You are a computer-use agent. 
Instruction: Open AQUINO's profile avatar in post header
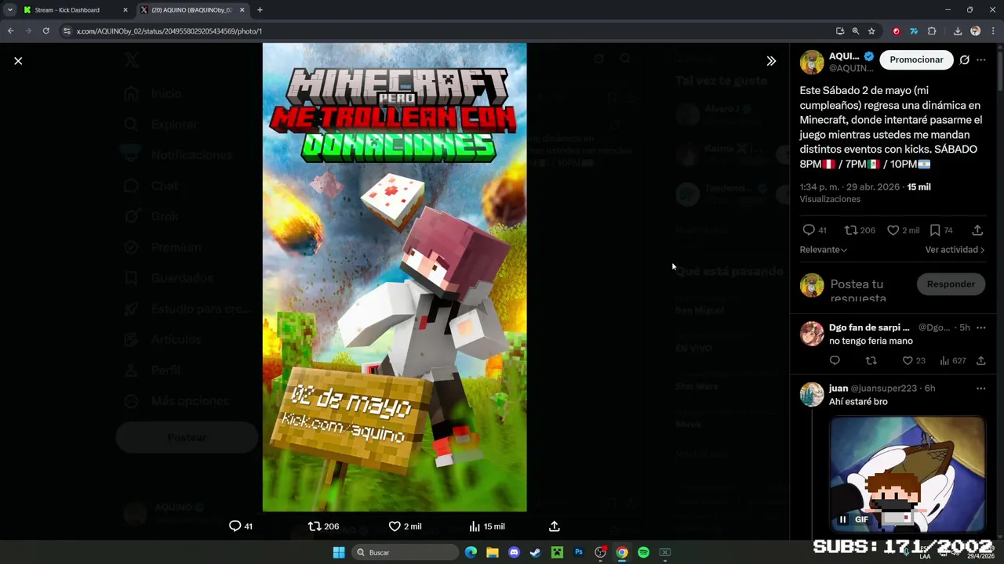812,61
